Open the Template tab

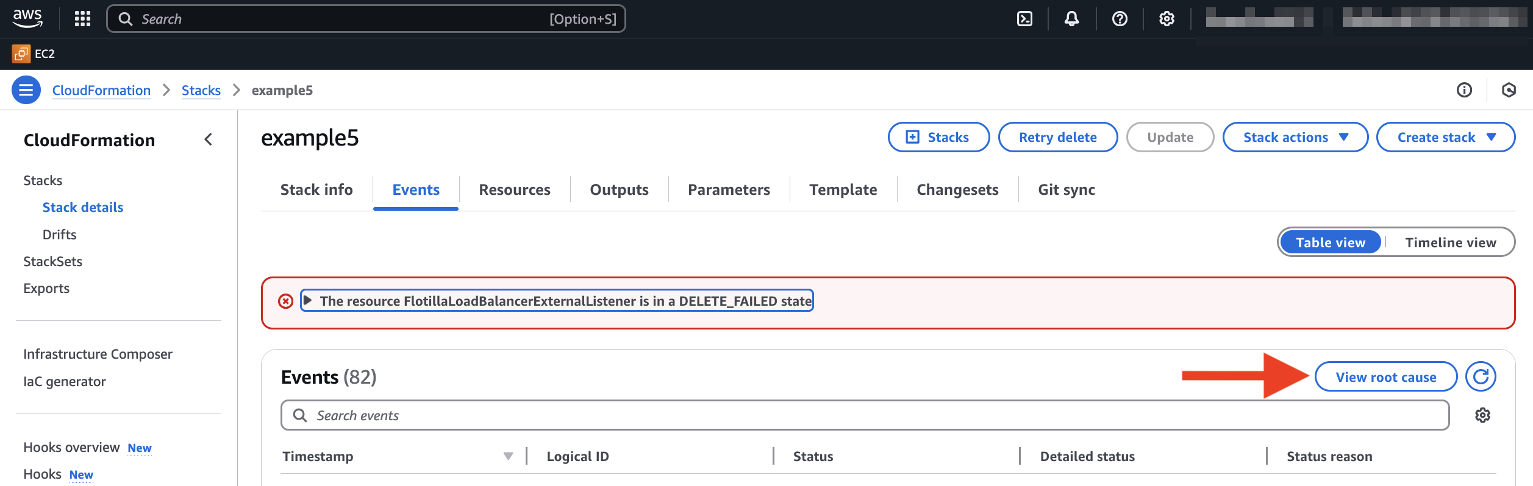click(843, 190)
